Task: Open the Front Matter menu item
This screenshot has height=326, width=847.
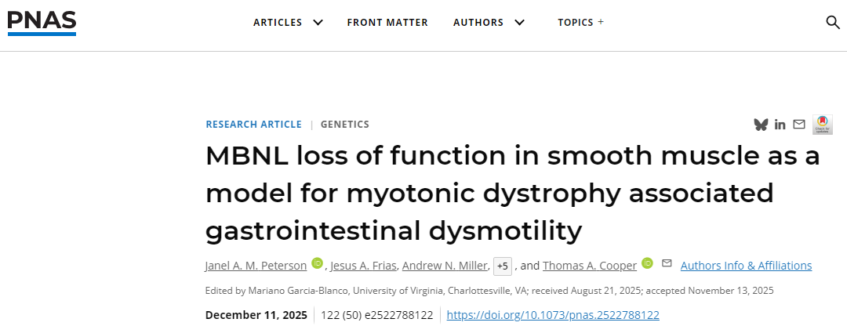Action: tap(387, 22)
